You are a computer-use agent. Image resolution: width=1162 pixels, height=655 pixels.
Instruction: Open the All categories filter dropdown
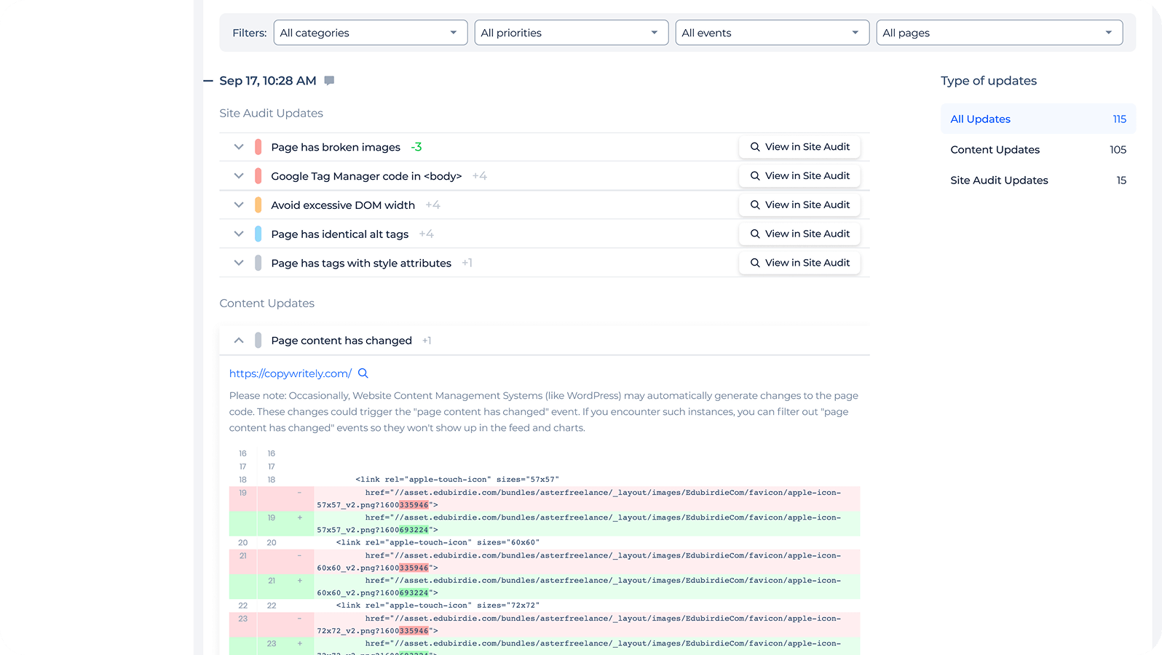pos(370,33)
